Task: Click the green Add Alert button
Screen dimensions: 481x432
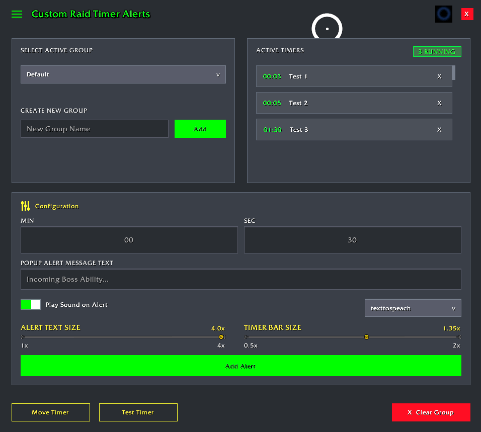Action: 241,366
